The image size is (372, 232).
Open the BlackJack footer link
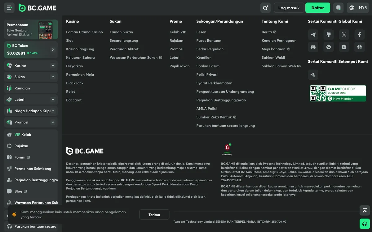coord(75,83)
